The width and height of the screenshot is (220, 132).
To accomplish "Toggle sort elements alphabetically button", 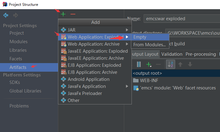I will 171,64.
